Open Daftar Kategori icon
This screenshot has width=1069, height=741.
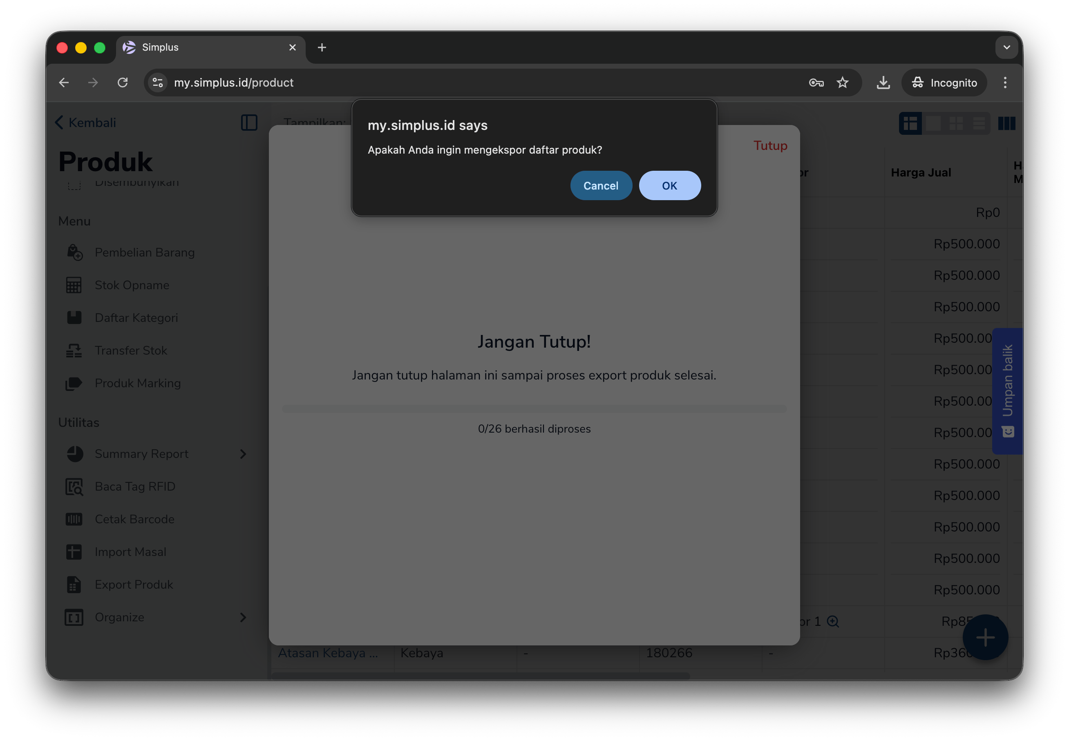click(74, 317)
